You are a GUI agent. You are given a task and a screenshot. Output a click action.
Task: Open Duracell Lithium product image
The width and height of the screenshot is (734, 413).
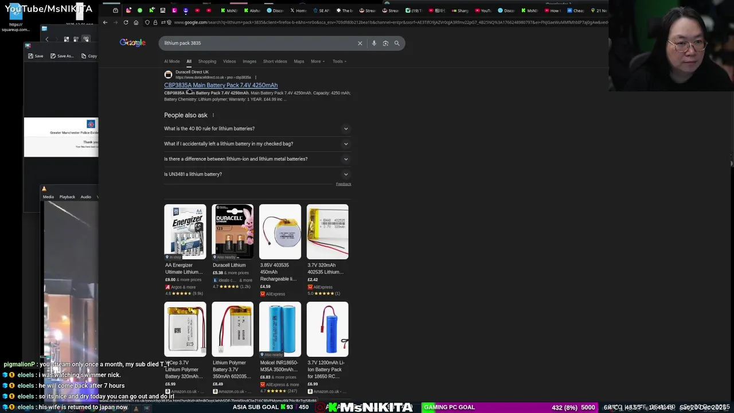232,232
